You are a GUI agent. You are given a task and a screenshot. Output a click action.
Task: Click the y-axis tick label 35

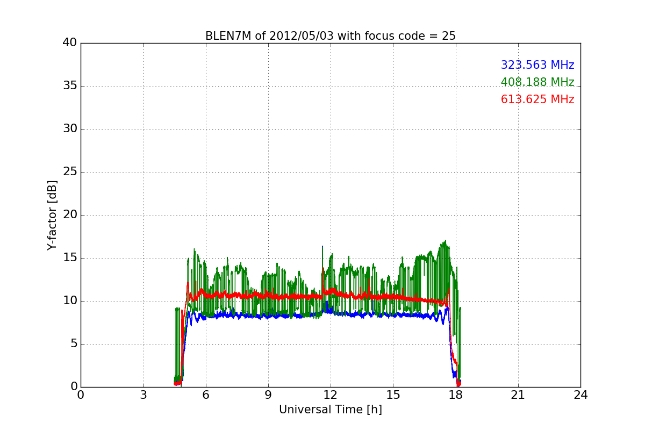[69, 86]
